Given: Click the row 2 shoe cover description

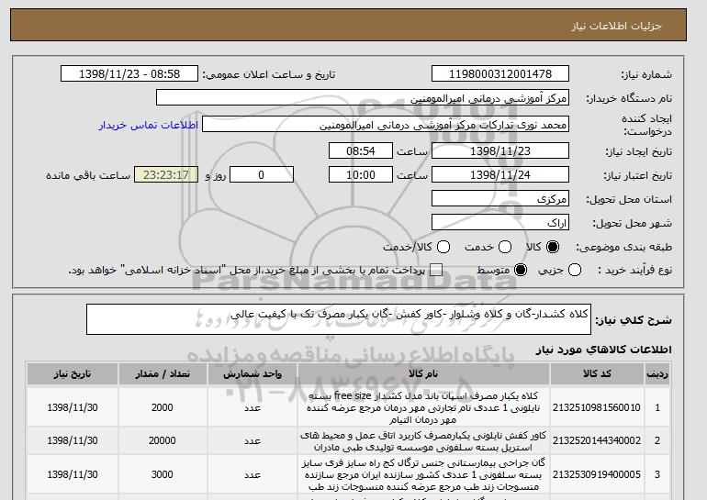Looking at the screenshot, I should pos(423,441).
